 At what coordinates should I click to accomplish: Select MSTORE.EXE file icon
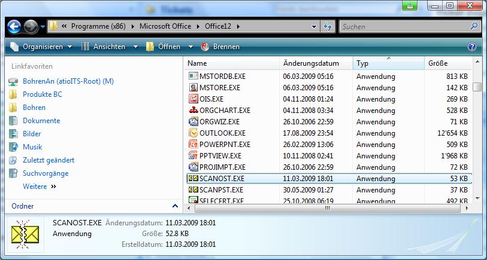193,87
